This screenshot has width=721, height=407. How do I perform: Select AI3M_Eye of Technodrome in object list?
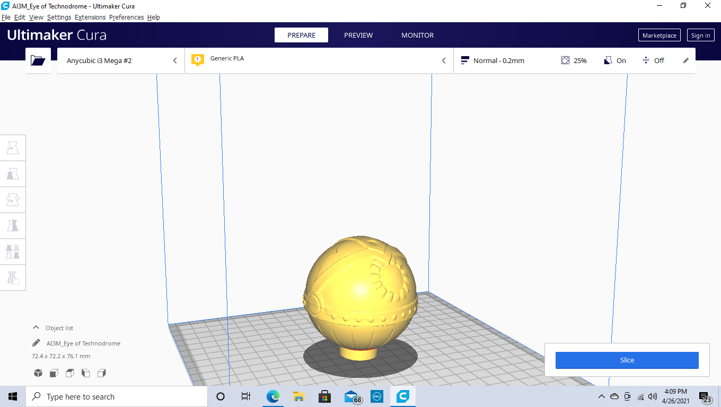83,343
